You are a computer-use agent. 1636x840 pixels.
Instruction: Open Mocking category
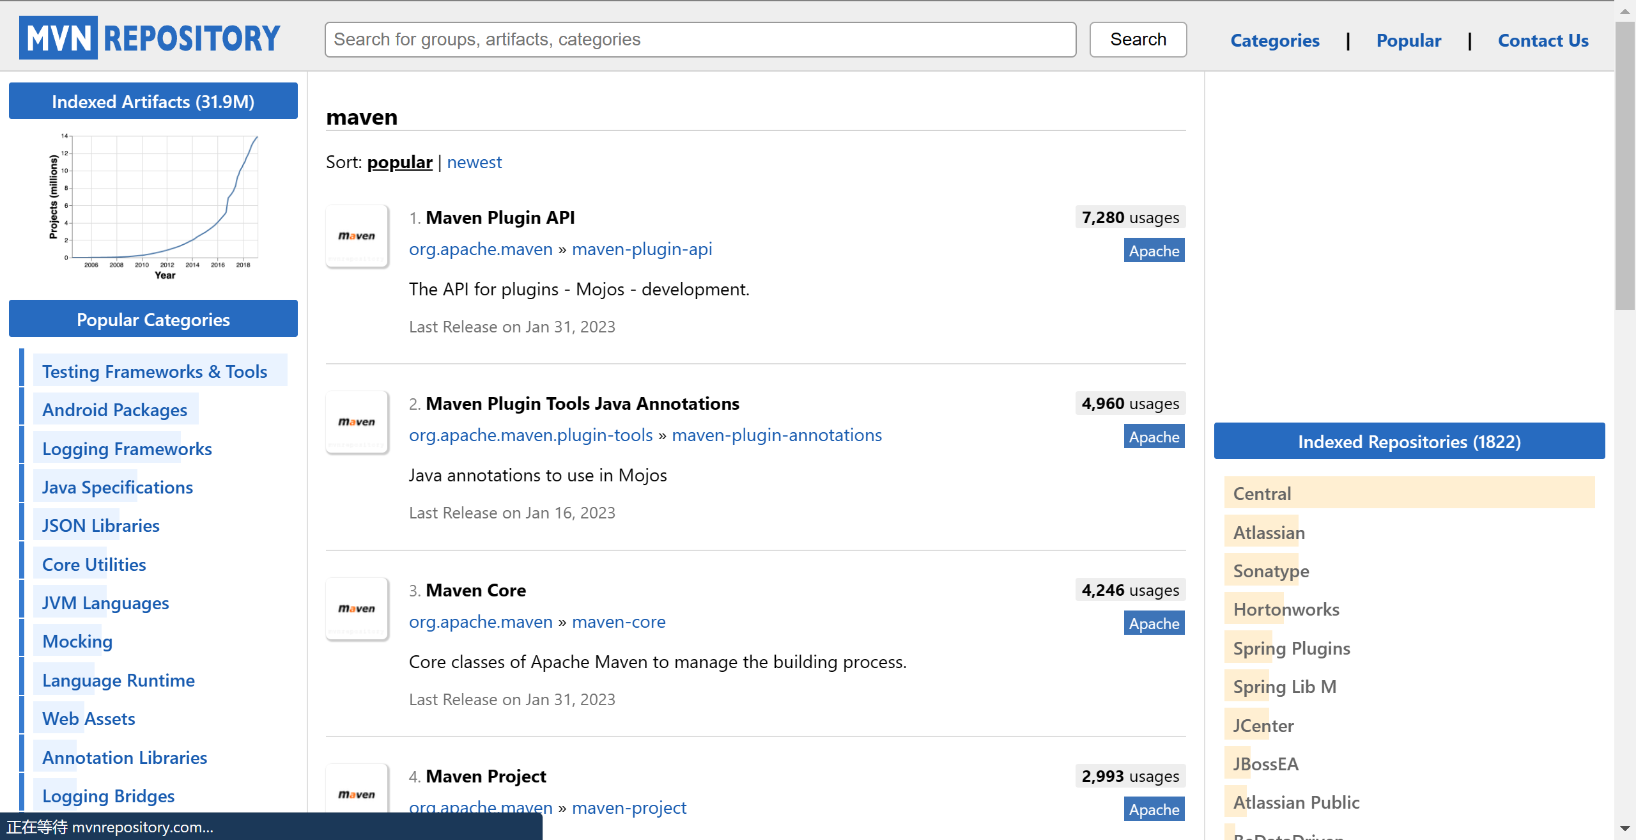coord(77,642)
